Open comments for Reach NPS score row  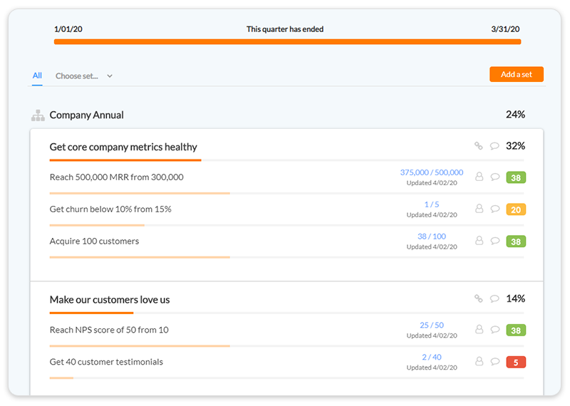(x=494, y=330)
